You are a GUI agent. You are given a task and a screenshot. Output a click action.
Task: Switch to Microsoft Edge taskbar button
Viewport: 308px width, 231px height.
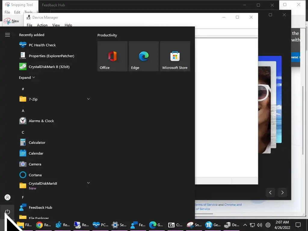click(x=156, y=225)
